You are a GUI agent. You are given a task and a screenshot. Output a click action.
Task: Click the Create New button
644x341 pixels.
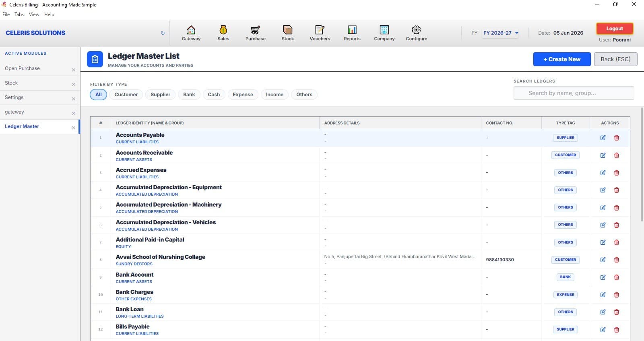[562, 59]
